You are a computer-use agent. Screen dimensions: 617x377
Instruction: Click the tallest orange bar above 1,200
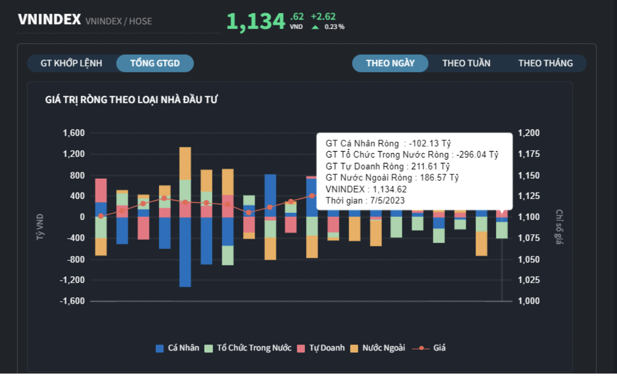[185, 163]
